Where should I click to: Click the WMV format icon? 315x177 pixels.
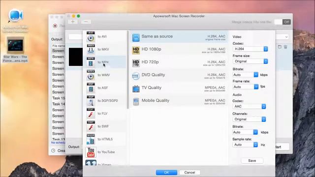(x=91, y=75)
